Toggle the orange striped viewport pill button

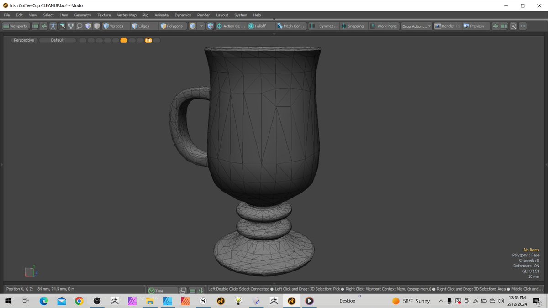tap(148, 40)
